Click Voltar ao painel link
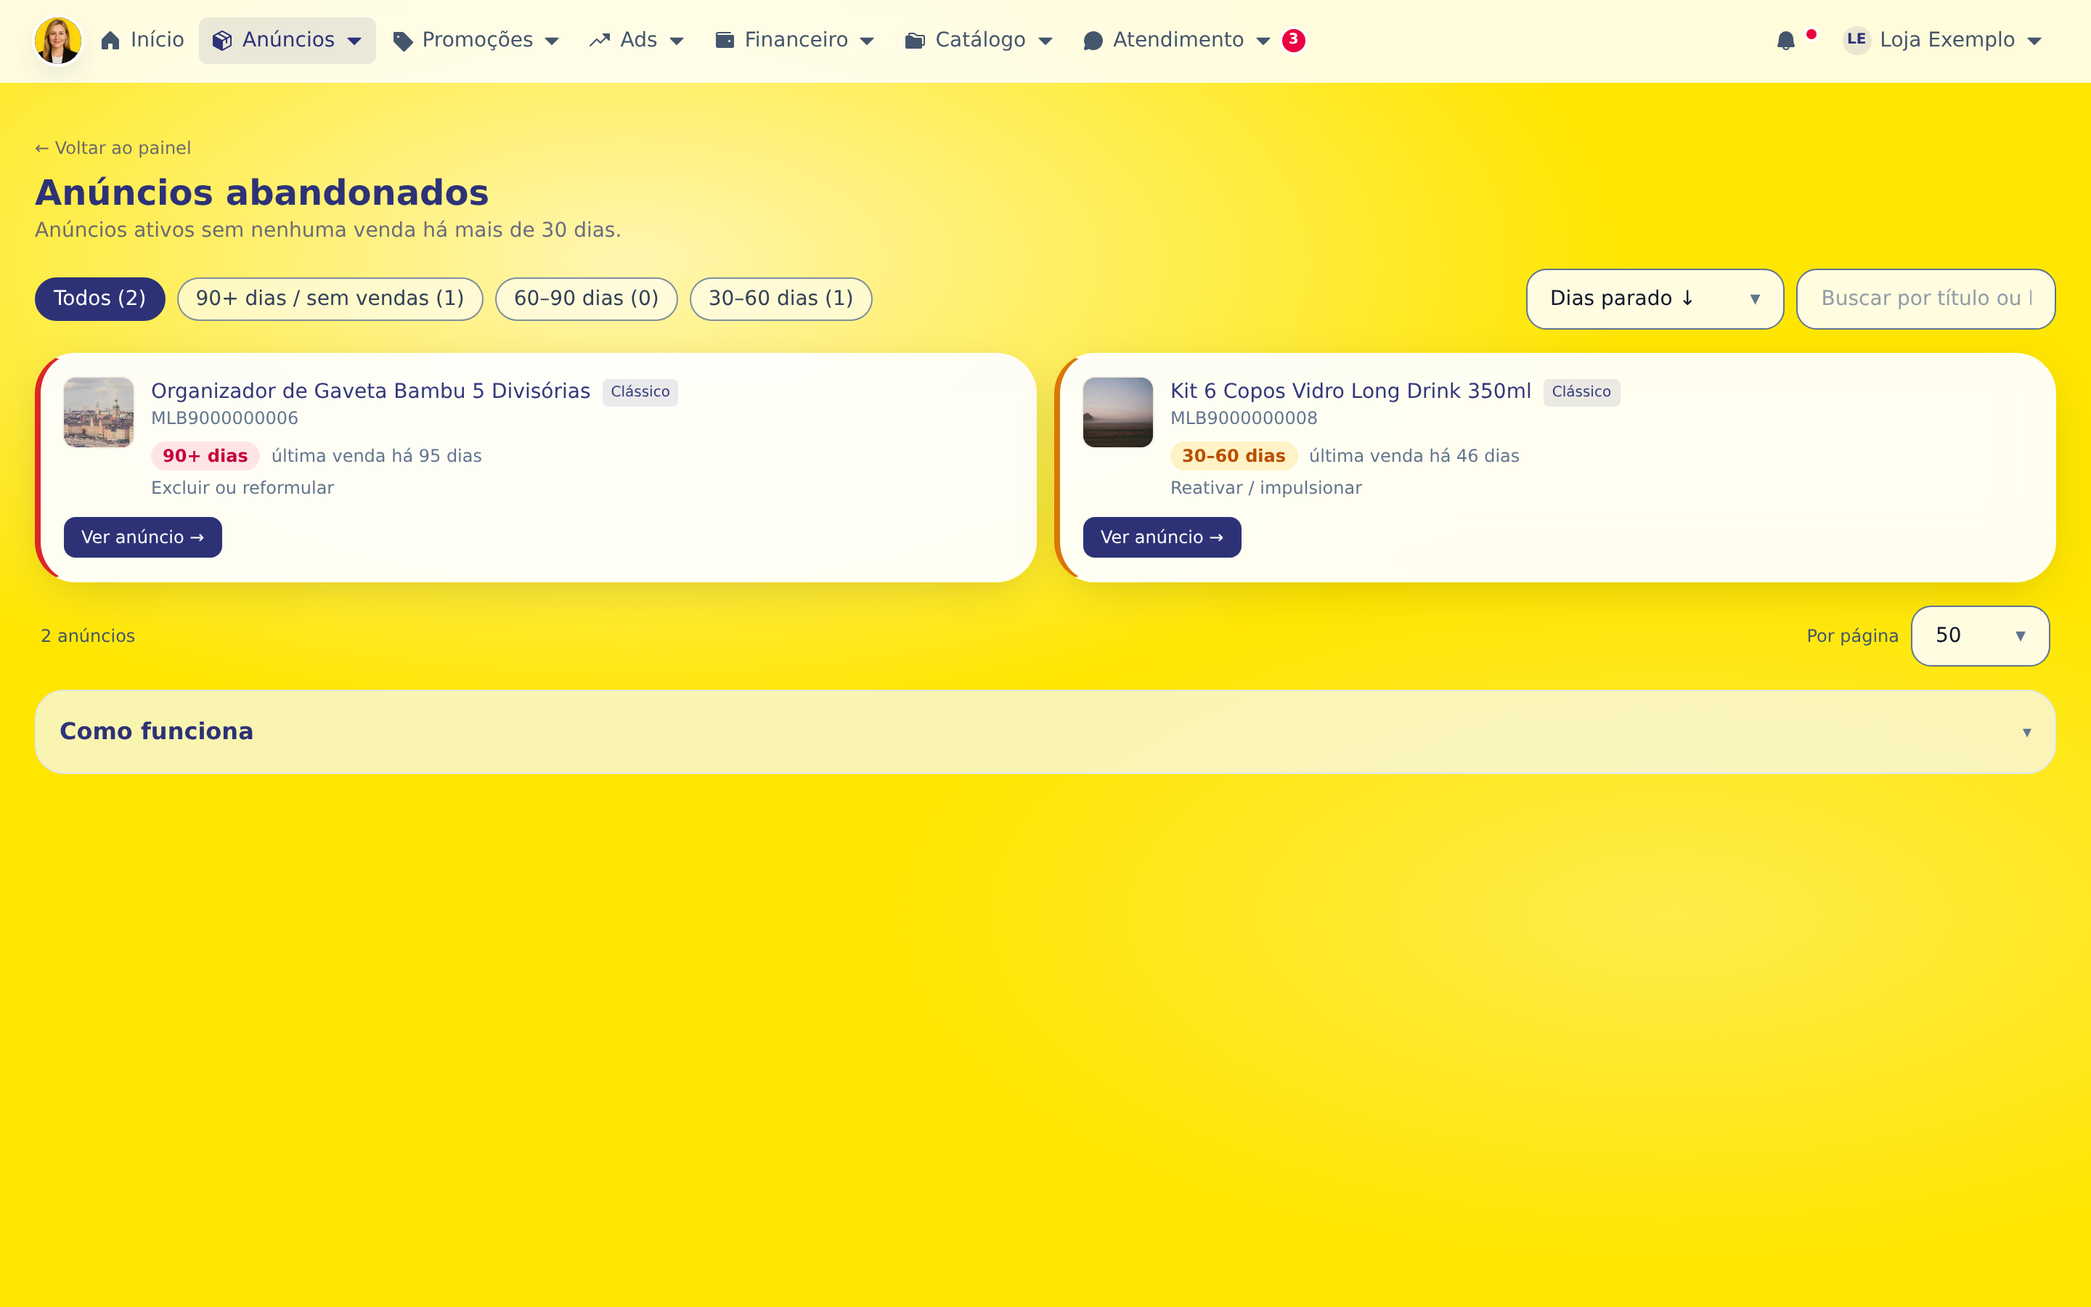The image size is (2091, 1307). point(113,148)
